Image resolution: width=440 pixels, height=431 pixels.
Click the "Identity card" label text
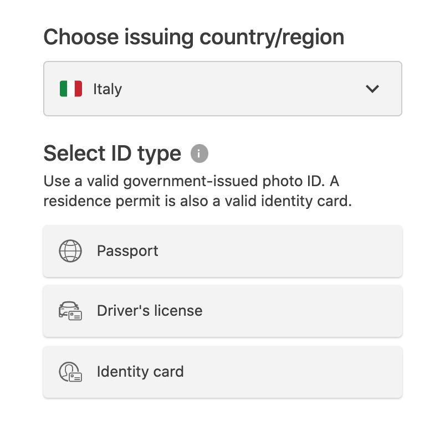140,371
